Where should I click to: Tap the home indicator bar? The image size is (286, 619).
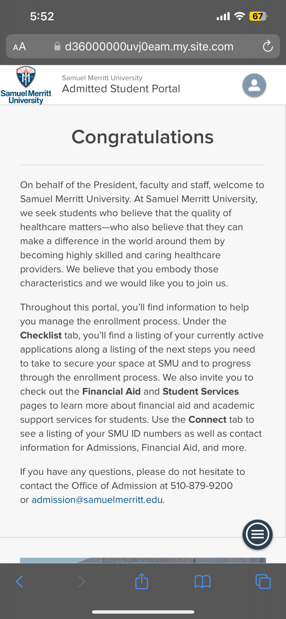pos(143,612)
